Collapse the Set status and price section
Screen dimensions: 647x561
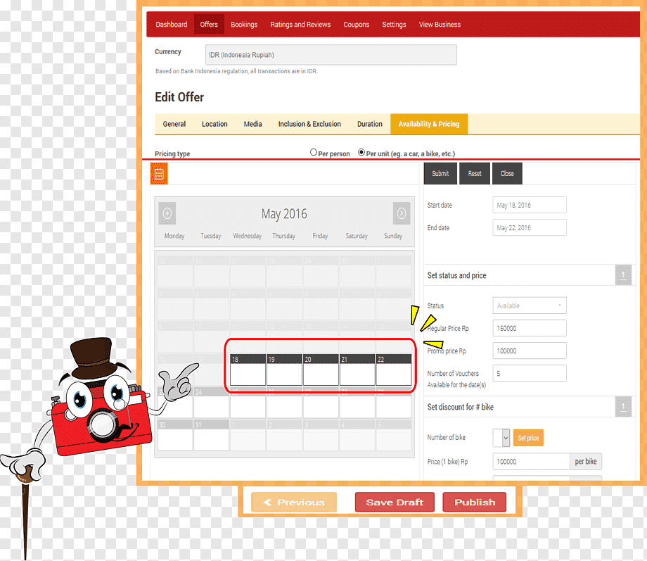(623, 275)
